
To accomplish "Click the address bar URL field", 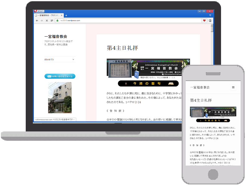I will pos(124,20).
